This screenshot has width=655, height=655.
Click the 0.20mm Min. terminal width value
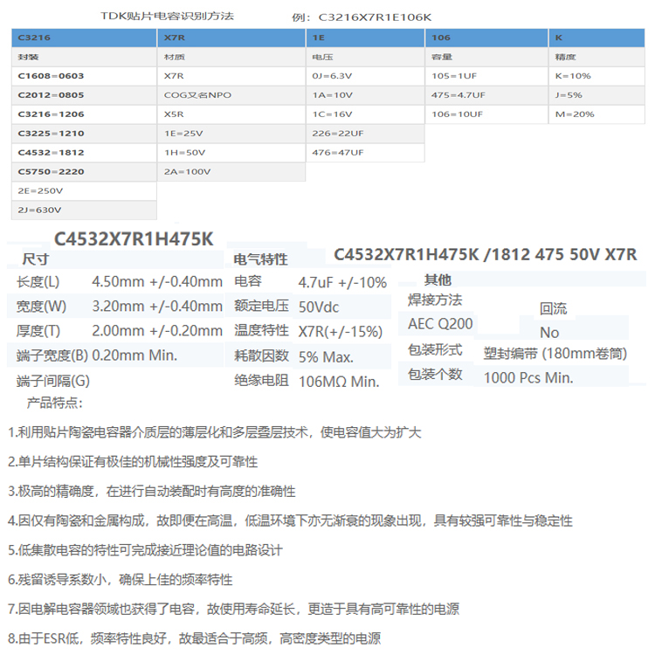pyautogui.click(x=134, y=355)
